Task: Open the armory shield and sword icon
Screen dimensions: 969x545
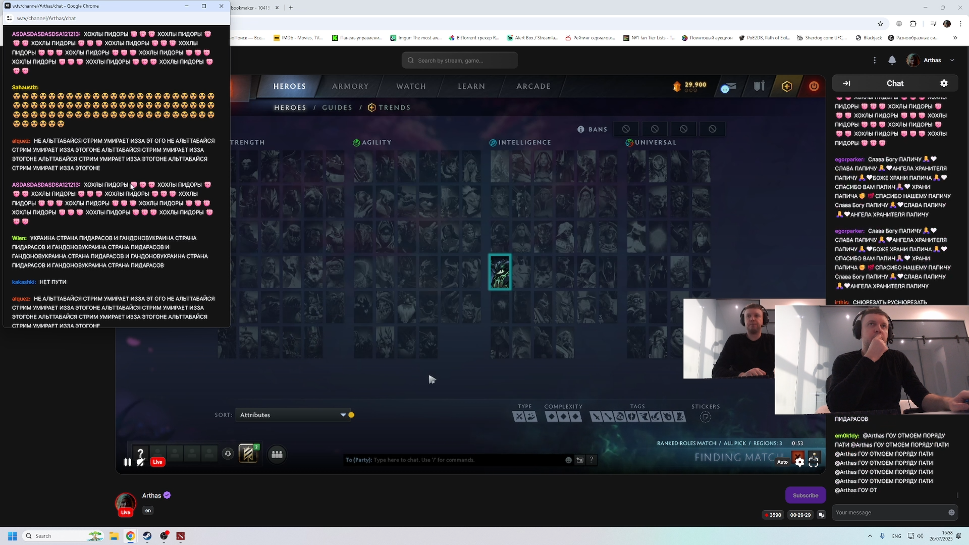Action: (x=760, y=86)
